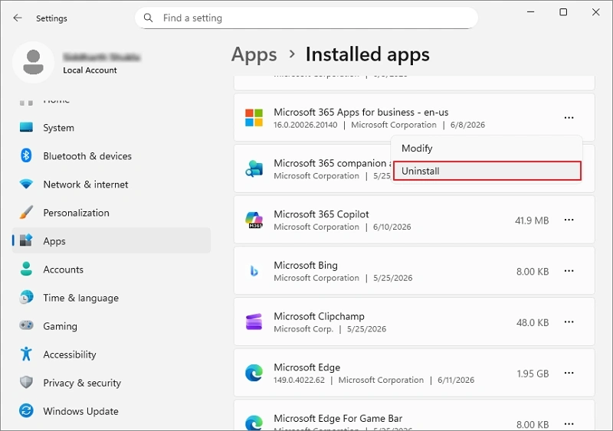This screenshot has height=431, width=613.
Task: Click the Microsoft Edge icon
Action: [x=254, y=373]
